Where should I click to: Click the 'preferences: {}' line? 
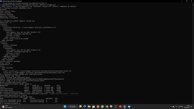(6, 64)
